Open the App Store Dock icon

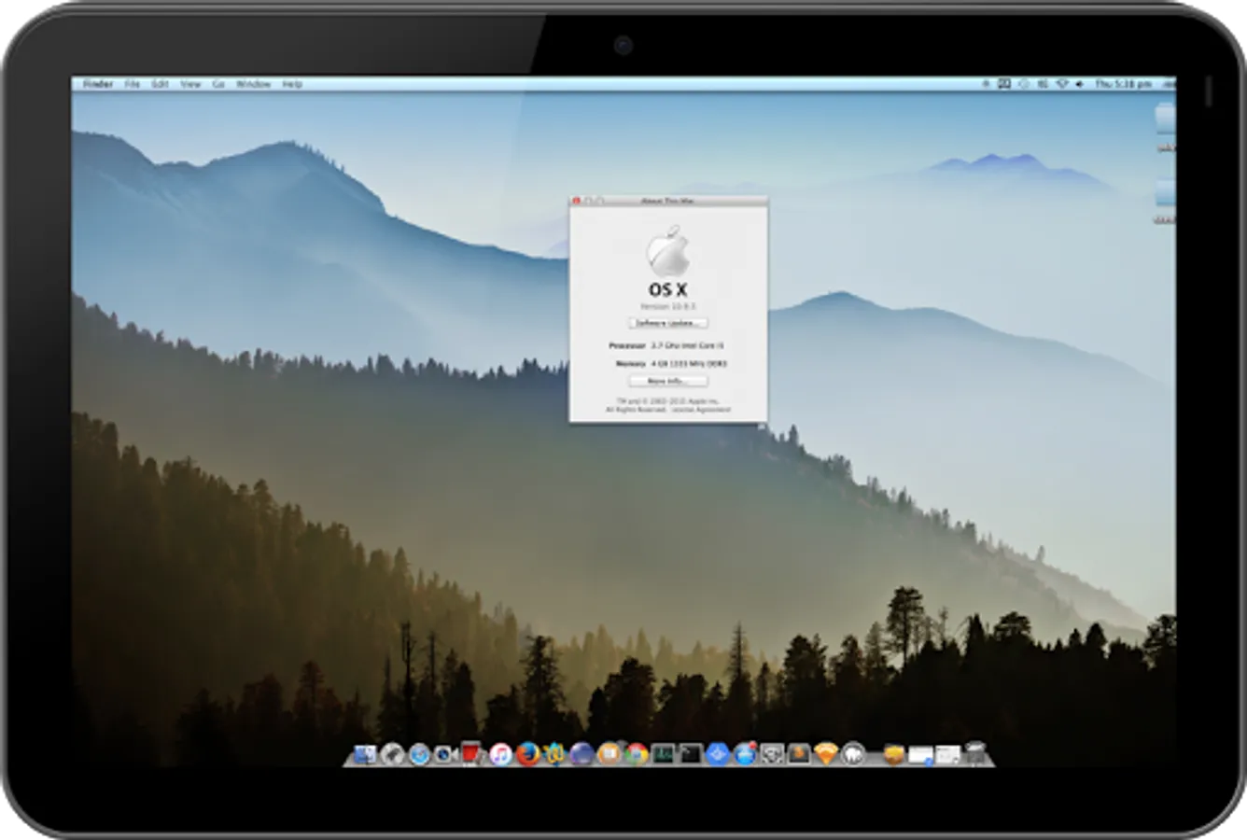(x=745, y=753)
